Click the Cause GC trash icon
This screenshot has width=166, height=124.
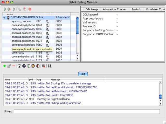(x=14, y=9)
